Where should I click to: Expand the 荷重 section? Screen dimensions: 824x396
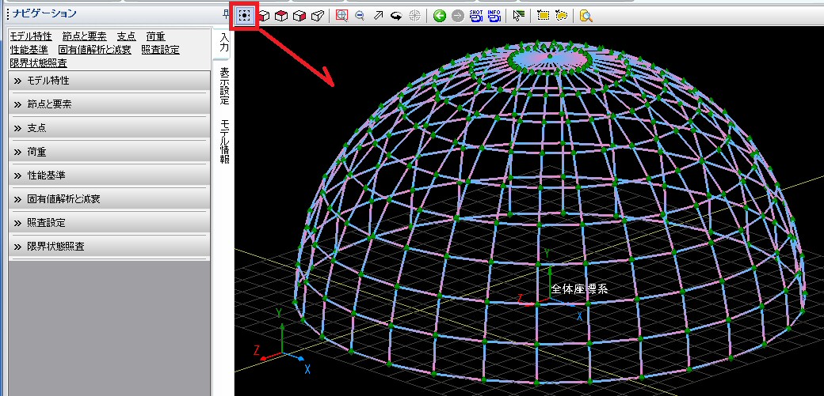tap(109, 152)
